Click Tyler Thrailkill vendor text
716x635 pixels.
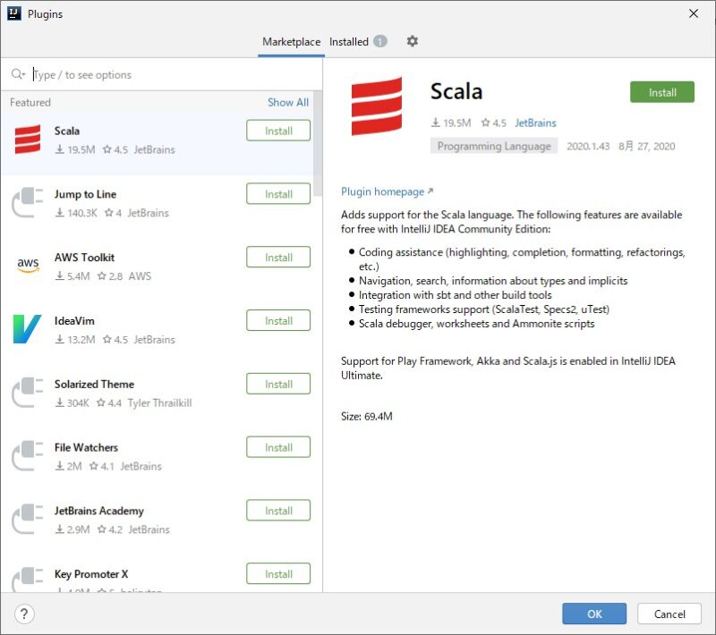[160, 402]
